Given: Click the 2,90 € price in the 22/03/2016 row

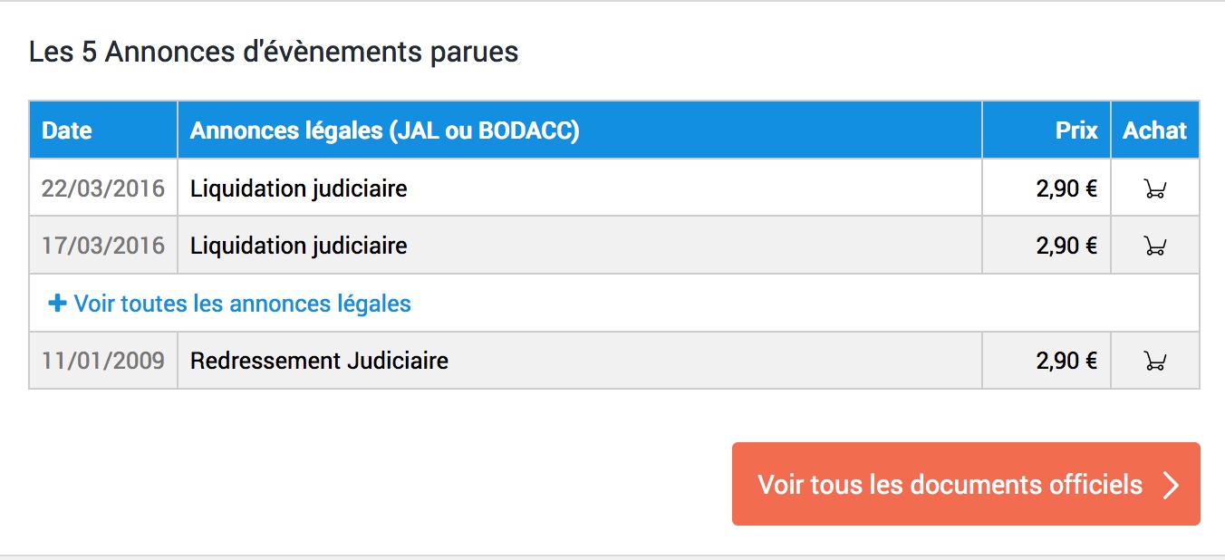Looking at the screenshot, I should [x=1066, y=188].
